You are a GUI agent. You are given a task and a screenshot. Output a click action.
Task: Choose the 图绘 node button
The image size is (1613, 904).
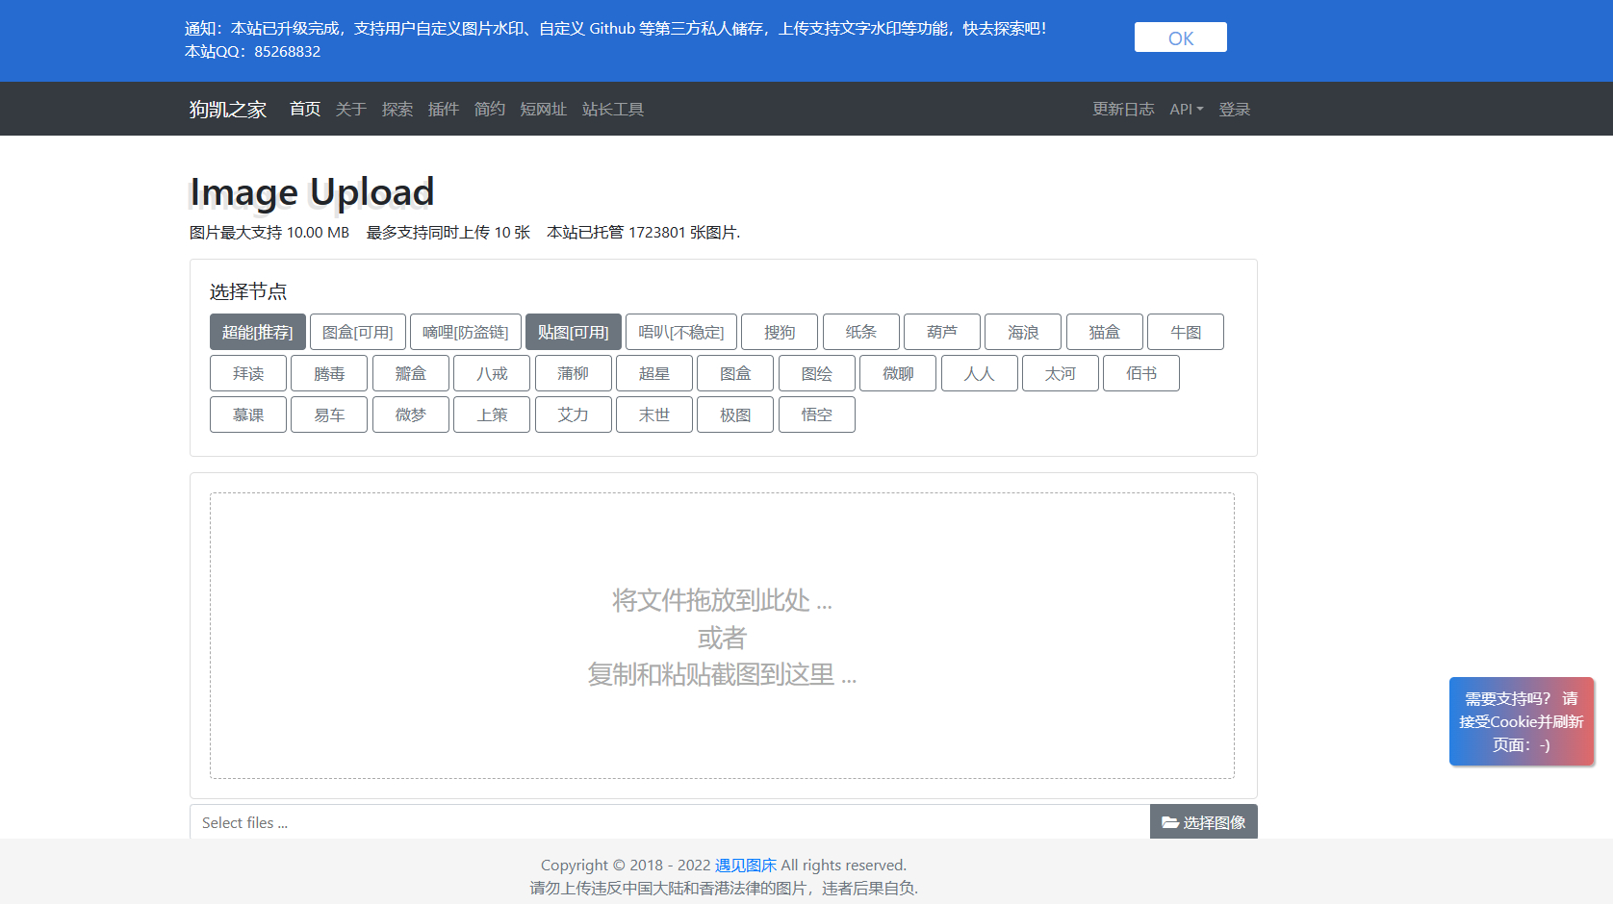pyautogui.click(x=817, y=373)
